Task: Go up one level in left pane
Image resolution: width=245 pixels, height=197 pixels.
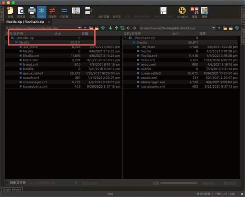Action: pyautogui.click(x=85, y=28)
